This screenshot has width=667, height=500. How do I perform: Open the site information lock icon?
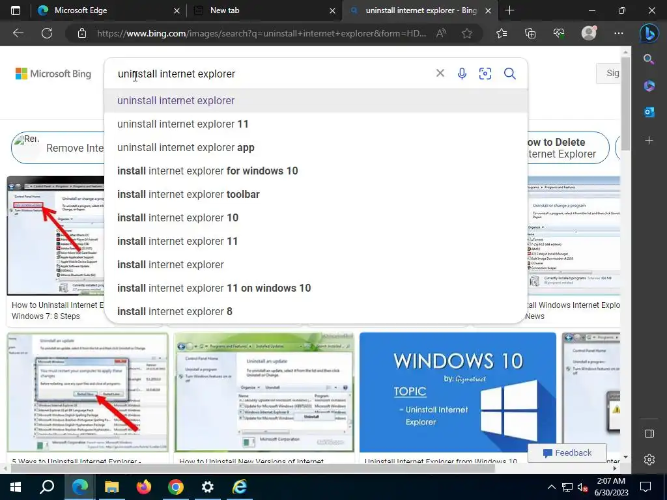tap(82, 33)
